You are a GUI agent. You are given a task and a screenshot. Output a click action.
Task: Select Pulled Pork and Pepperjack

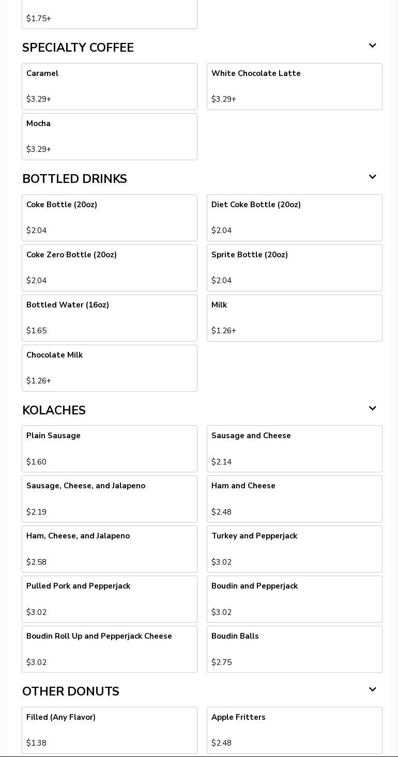pyautogui.click(x=110, y=599)
